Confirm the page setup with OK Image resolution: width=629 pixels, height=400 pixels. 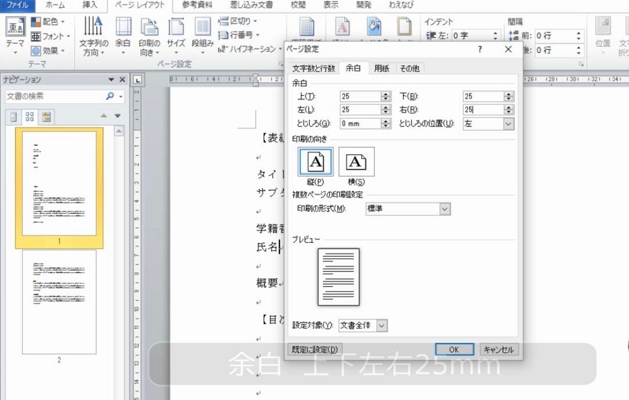454,350
